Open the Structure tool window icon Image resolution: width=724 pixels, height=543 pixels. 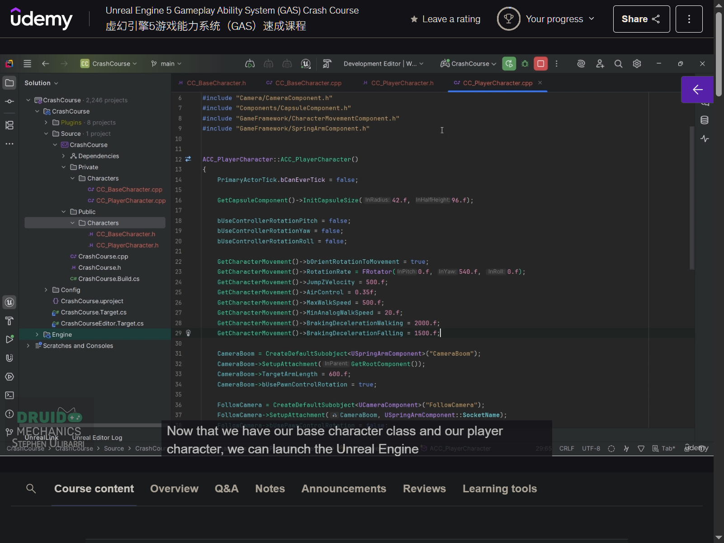click(9, 125)
